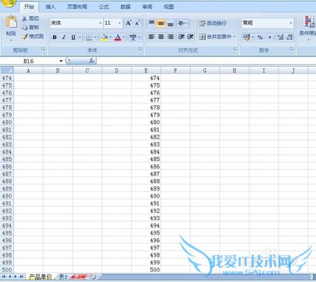Toggle bold formatting
This screenshot has height=282, width=316.
[x=54, y=37]
